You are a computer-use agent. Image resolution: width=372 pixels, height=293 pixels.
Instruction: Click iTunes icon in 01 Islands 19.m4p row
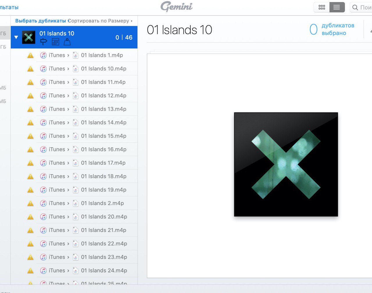tap(43, 190)
